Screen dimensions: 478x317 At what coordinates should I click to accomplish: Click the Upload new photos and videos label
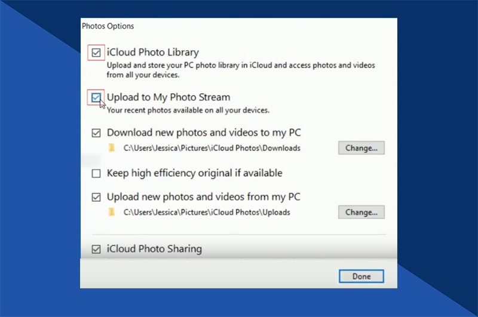tap(204, 197)
